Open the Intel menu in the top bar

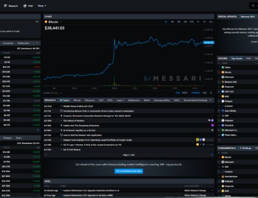click(28, 6)
